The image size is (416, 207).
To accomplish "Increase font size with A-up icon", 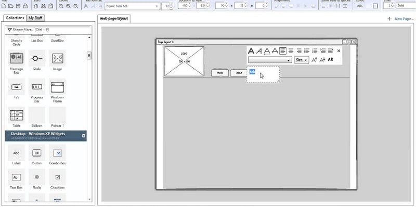I will tap(314, 60).
